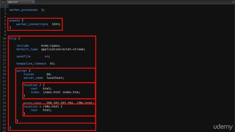Click index.html on line 25

click(x=52, y=92)
